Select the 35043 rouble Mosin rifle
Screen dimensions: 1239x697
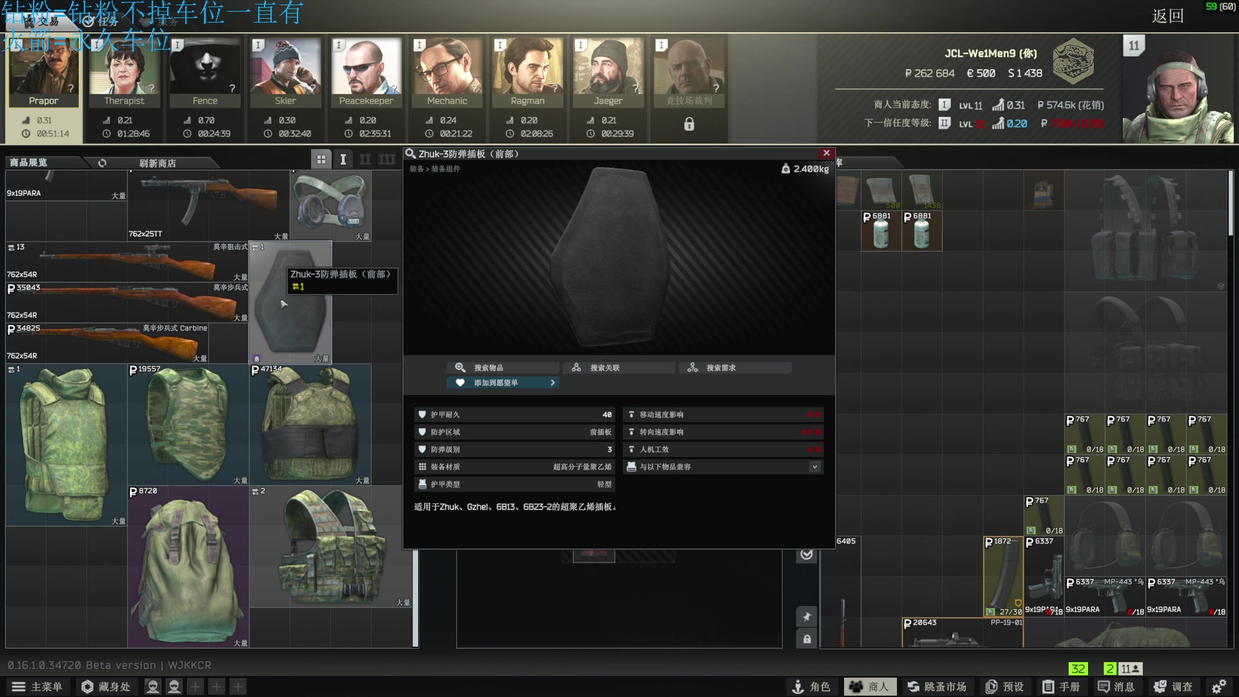coord(128,302)
